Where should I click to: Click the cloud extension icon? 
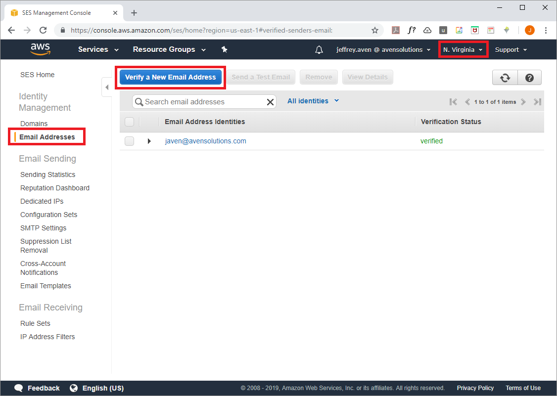pyautogui.click(x=427, y=30)
